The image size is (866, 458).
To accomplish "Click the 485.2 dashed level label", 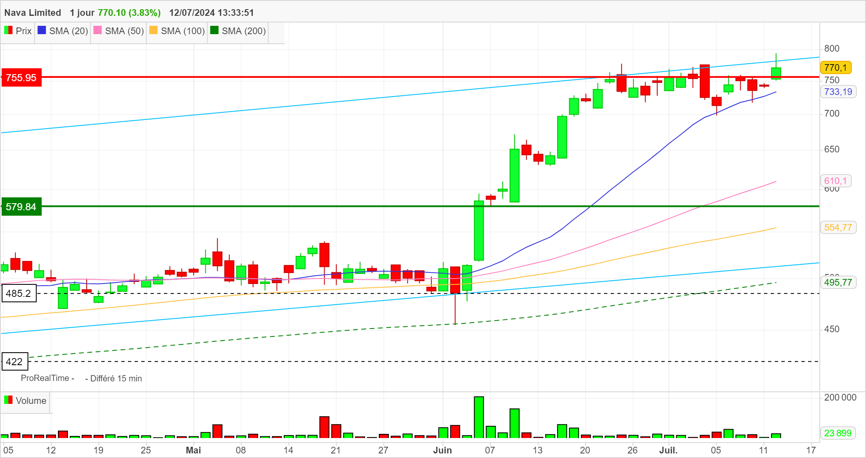I will (x=19, y=293).
